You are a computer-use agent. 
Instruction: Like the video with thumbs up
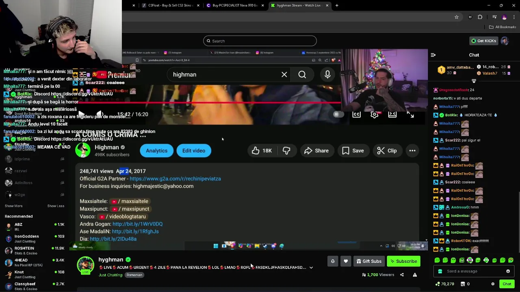[262, 150]
